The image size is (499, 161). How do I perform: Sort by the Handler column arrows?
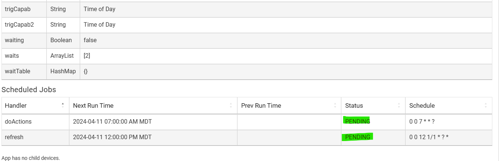click(x=63, y=105)
